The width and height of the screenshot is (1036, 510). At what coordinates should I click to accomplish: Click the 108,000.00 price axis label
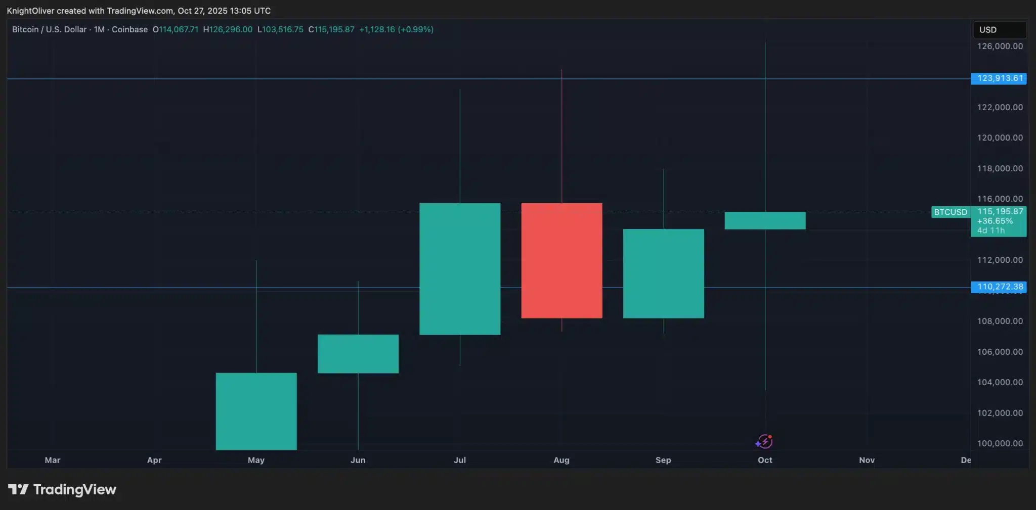pos(1000,321)
